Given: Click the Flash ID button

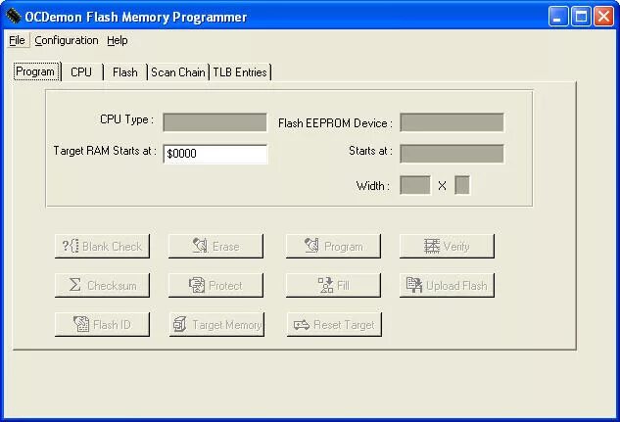Looking at the screenshot, I should pos(103,324).
